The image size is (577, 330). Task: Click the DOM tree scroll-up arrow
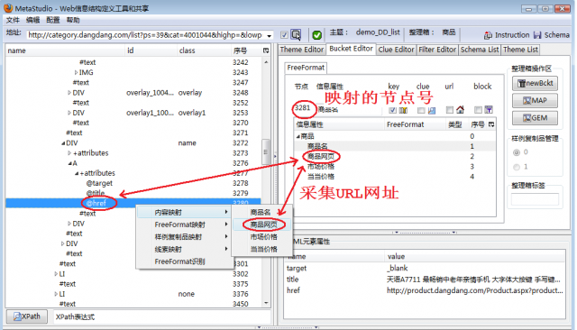(x=266, y=62)
